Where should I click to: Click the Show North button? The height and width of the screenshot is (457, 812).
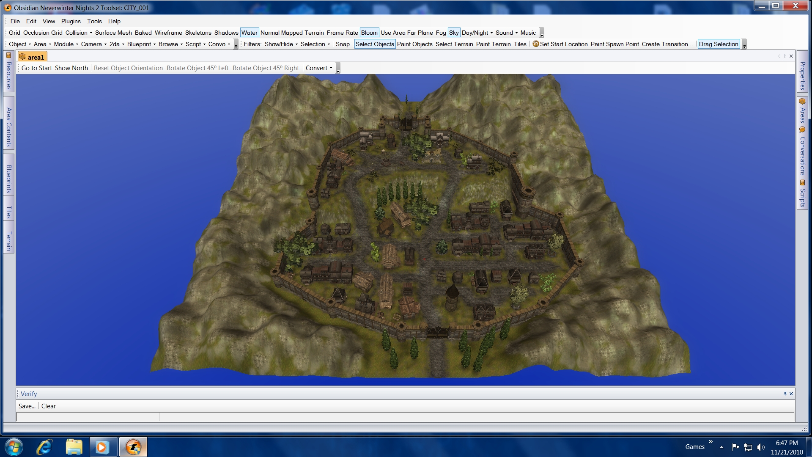pos(71,68)
